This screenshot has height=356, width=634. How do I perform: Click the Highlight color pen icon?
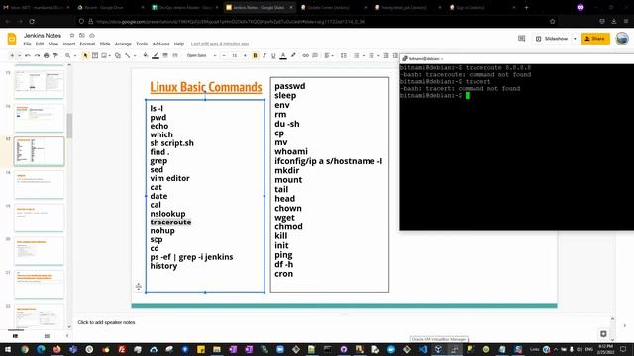(293, 55)
